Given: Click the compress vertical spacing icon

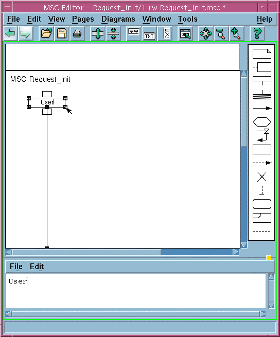Looking at the screenshot, I should [113, 33].
